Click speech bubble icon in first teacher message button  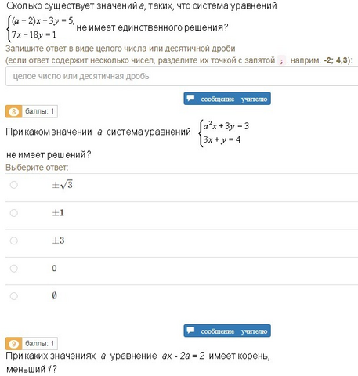[190, 98]
